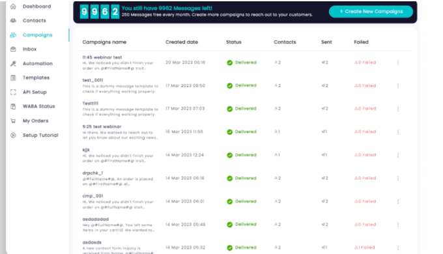Open three-dot menu for test_0011

pyautogui.click(x=398, y=85)
